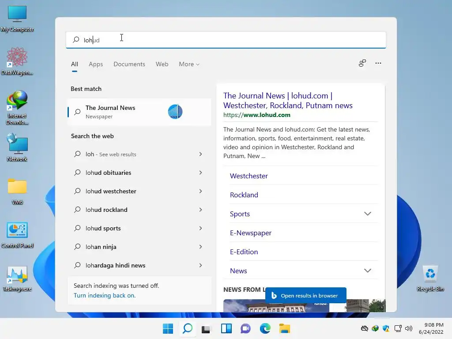Screen dimensions: 452x339
Task: Click the magnifier icon in the search box
Action: (76, 40)
